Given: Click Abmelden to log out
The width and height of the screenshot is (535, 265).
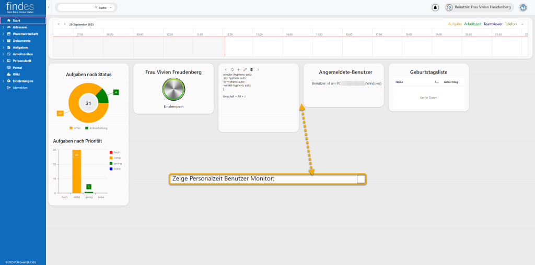Looking at the screenshot, I should click(x=20, y=88).
